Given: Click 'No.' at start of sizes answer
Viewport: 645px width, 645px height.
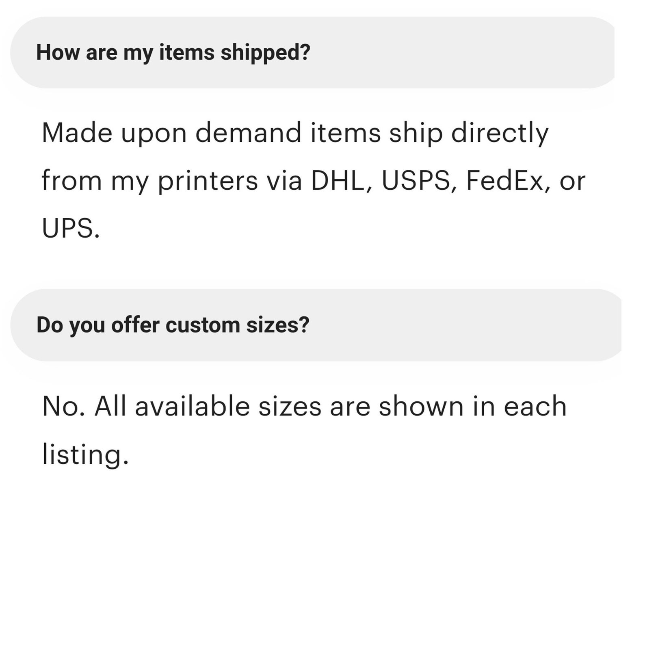Looking at the screenshot, I should click(64, 406).
